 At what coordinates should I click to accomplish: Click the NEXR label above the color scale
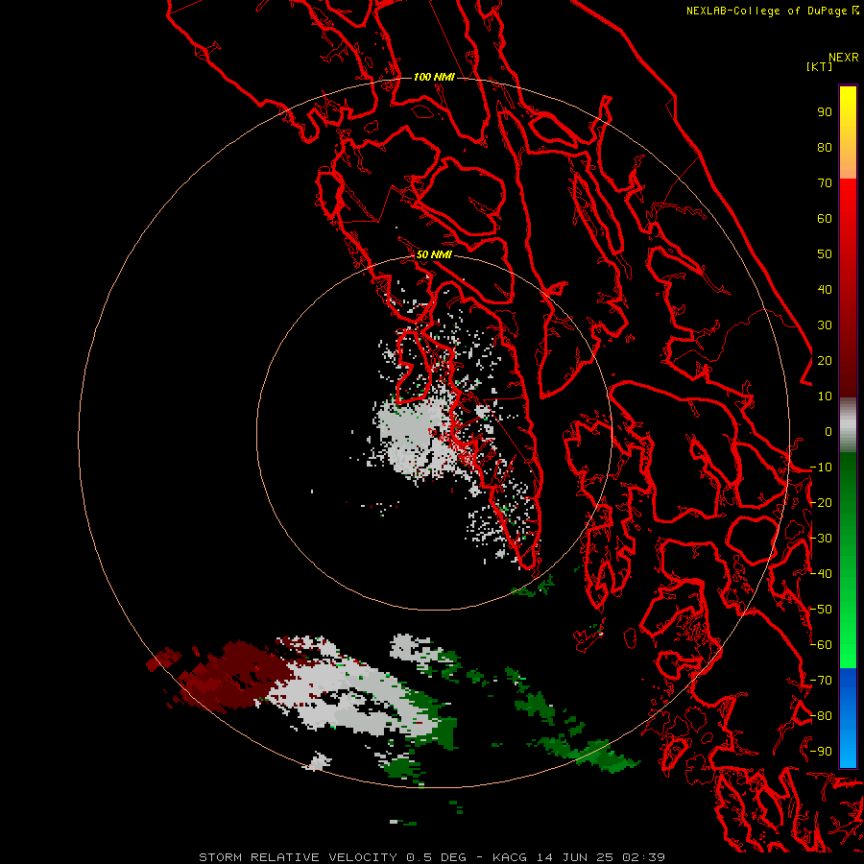(x=844, y=58)
